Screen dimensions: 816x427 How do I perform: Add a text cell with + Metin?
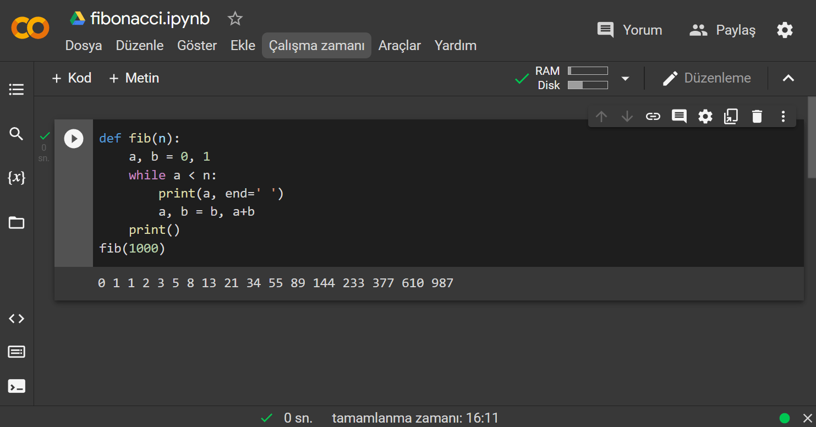pos(134,78)
